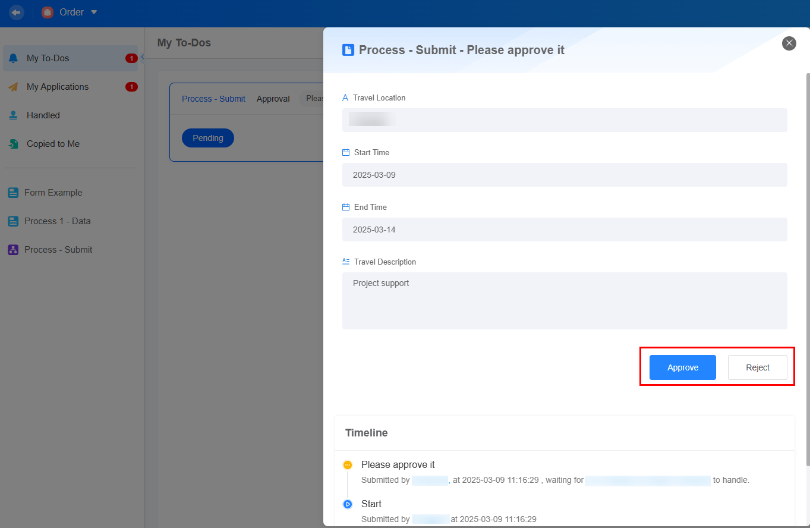Click the Travel Location field

[x=565, y=120]
